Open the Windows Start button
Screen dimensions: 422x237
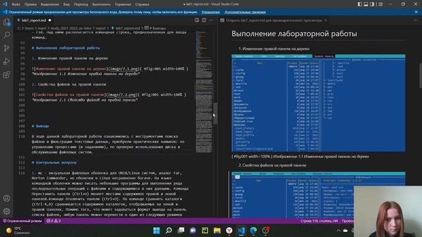(x=156, y=230)
